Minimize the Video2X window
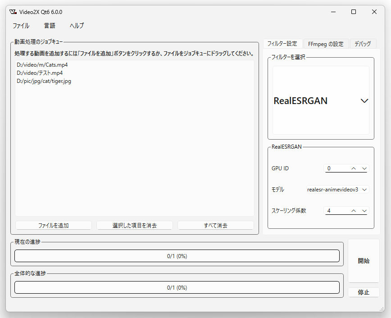Screen dimensions: 391x318 click(x=333, y=12)
